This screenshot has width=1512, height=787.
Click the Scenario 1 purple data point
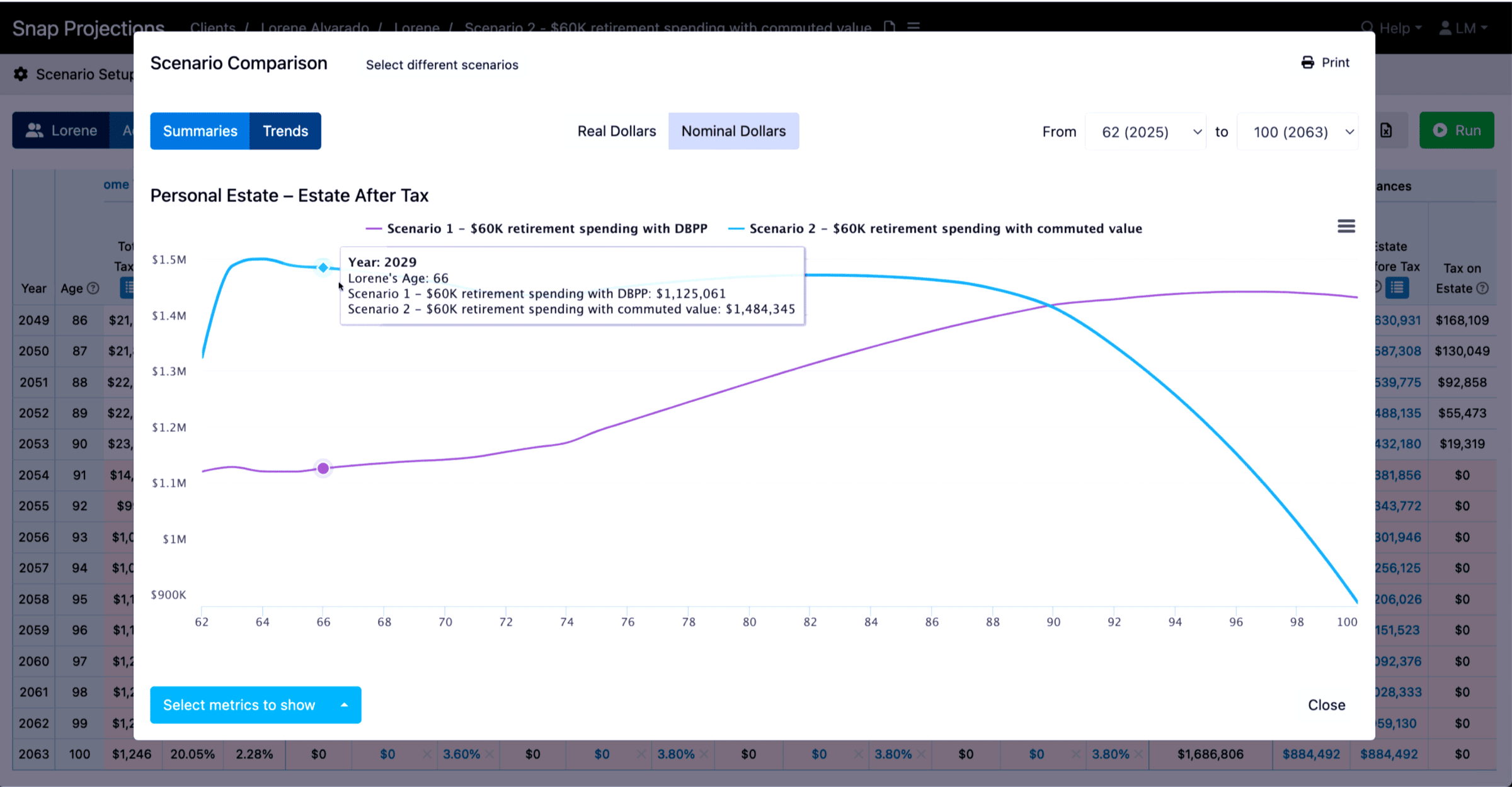pyautogui.click(x=323, y=468)
